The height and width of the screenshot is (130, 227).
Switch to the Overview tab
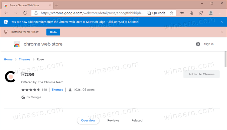[x=88, y=120]
